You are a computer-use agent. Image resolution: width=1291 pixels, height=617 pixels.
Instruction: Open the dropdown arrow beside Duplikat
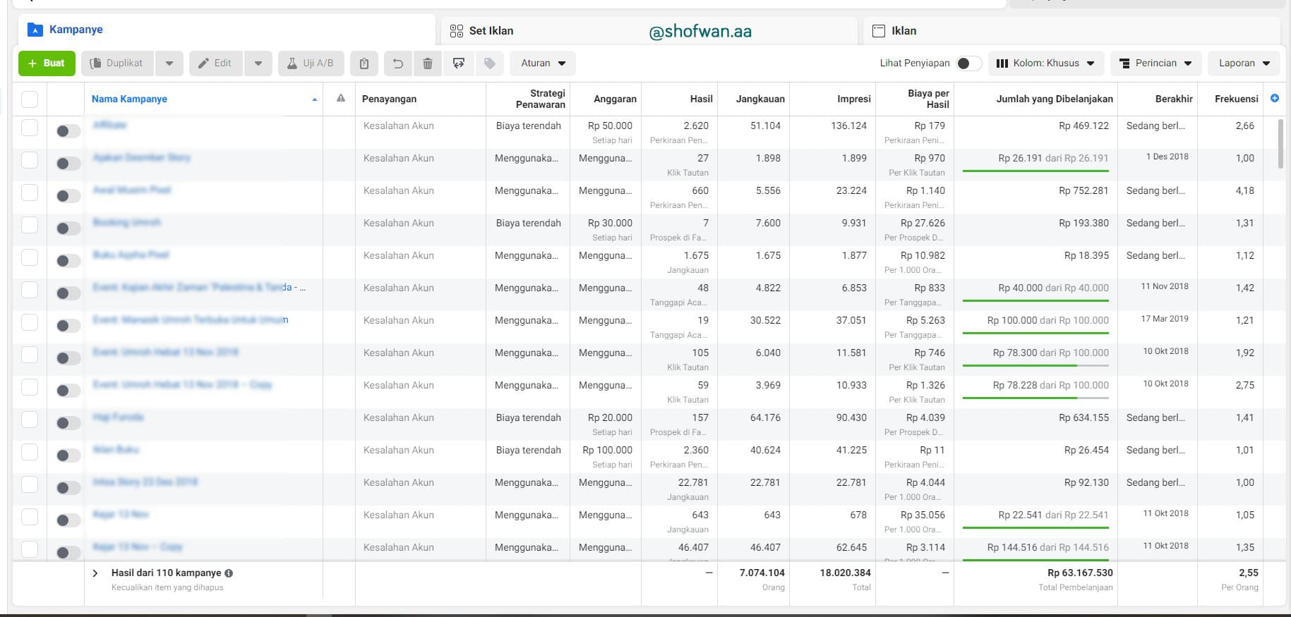click(x=169, y=63)
